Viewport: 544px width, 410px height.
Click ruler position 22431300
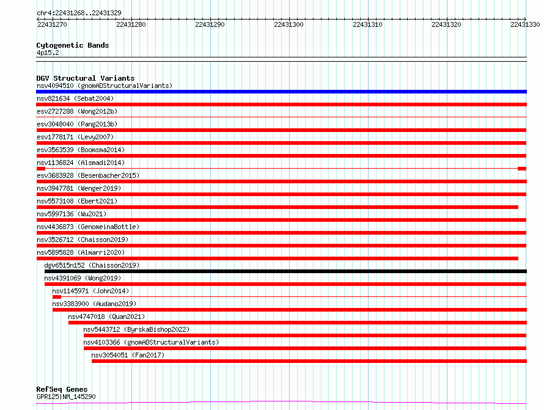[x=289, y=24]
